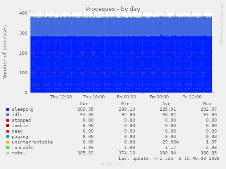Click the 'Number of processes' axis label
The width and height of the screenshot is (226, 169).
pyautogui.click(x=5, y=52)
